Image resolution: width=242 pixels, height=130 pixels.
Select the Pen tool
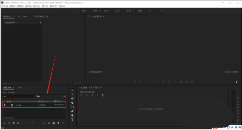tap(72, 111)
